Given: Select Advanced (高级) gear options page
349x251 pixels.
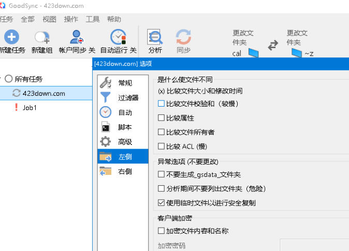Looking at the screenshot, I should (123, 141).
